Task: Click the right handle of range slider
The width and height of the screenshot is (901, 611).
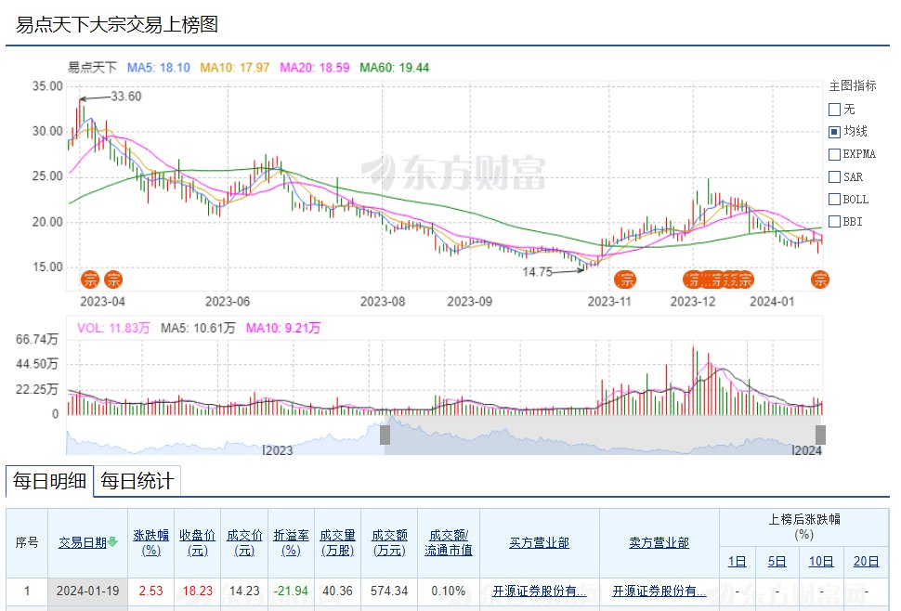Action: click(x=820, y=435)
